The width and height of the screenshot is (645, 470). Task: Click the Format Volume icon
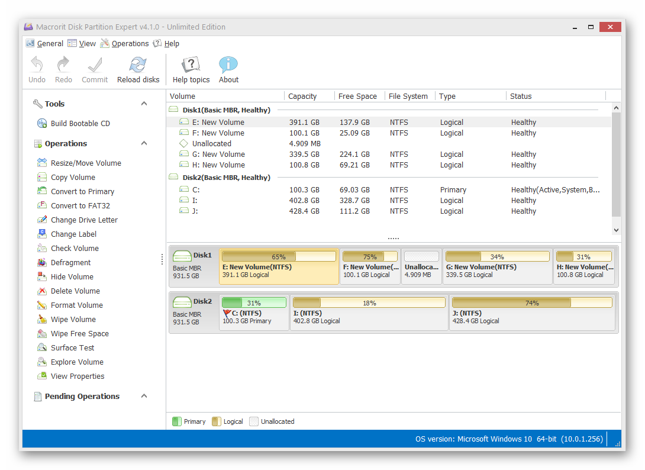[42, 305]
